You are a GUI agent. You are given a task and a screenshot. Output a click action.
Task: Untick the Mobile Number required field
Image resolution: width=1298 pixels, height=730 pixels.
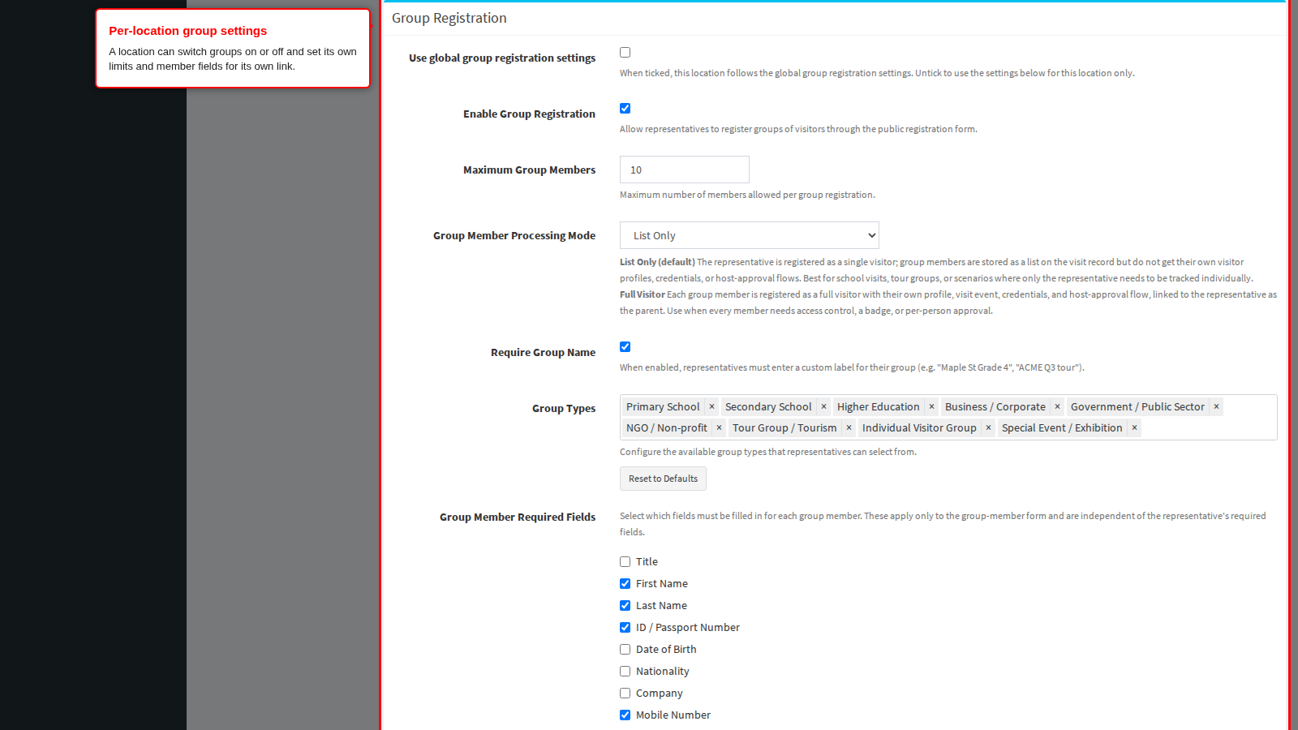(x=625, y=715)
